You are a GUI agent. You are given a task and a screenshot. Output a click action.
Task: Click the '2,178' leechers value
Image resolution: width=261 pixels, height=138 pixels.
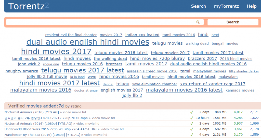(x=254, y=129)
